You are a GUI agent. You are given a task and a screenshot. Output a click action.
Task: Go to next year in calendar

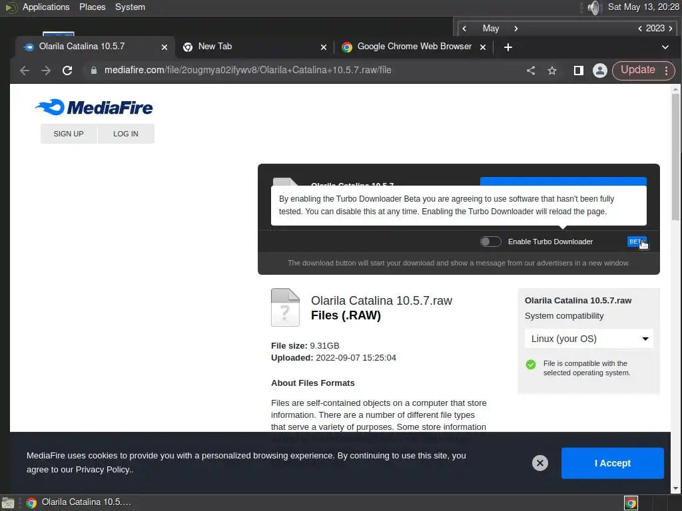point(671,29)
